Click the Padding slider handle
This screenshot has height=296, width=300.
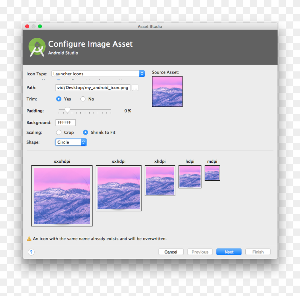tap(68, 111)
